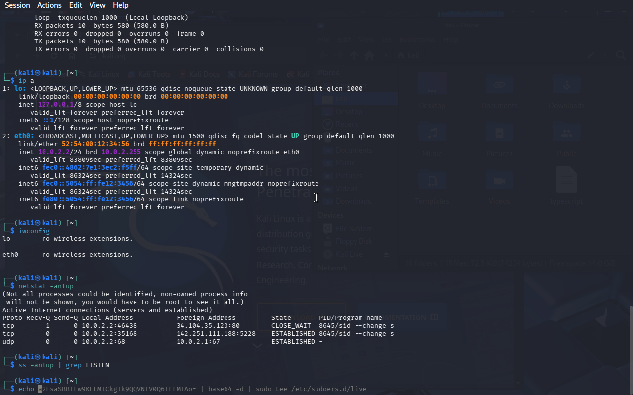Click the Downloads folder icon
The image size is (633, 395).
coord(566,85)
